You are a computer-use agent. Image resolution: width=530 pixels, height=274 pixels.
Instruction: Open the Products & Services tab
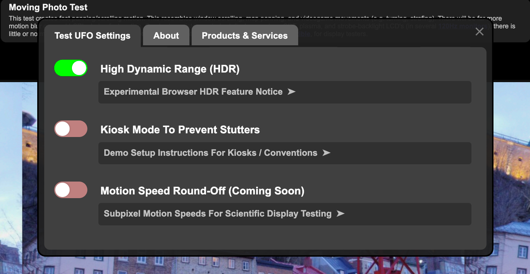coord(244,36)
